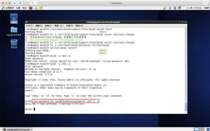Open the terminal 帮助(H) menu
Screen dimensions: 210x131
pyautogui.click(x=79, y=26)
